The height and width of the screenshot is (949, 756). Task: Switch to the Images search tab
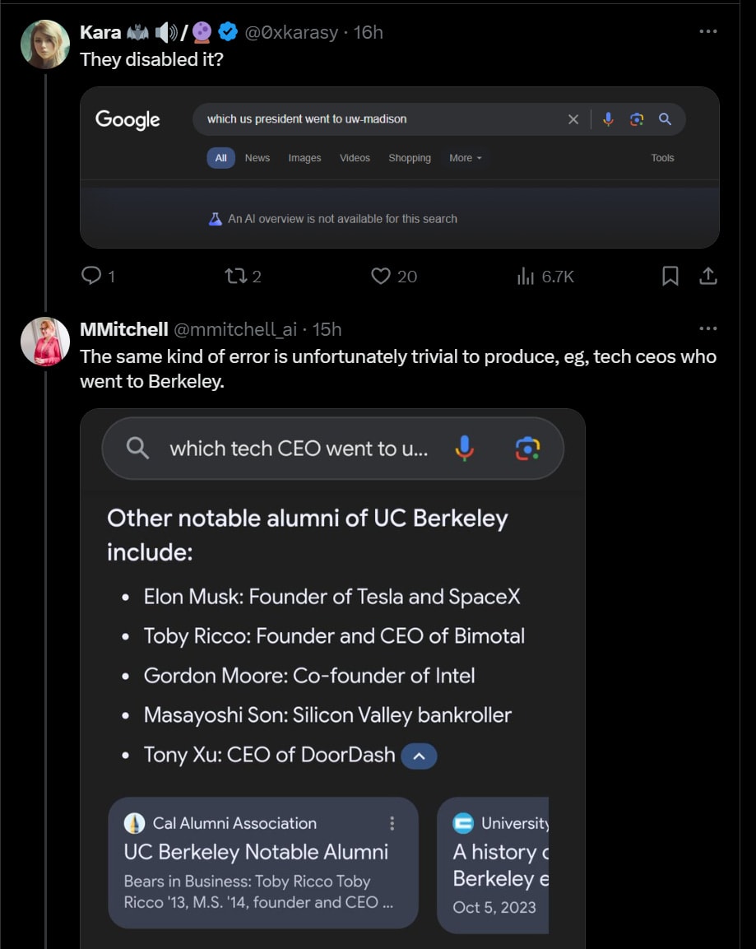304,158
